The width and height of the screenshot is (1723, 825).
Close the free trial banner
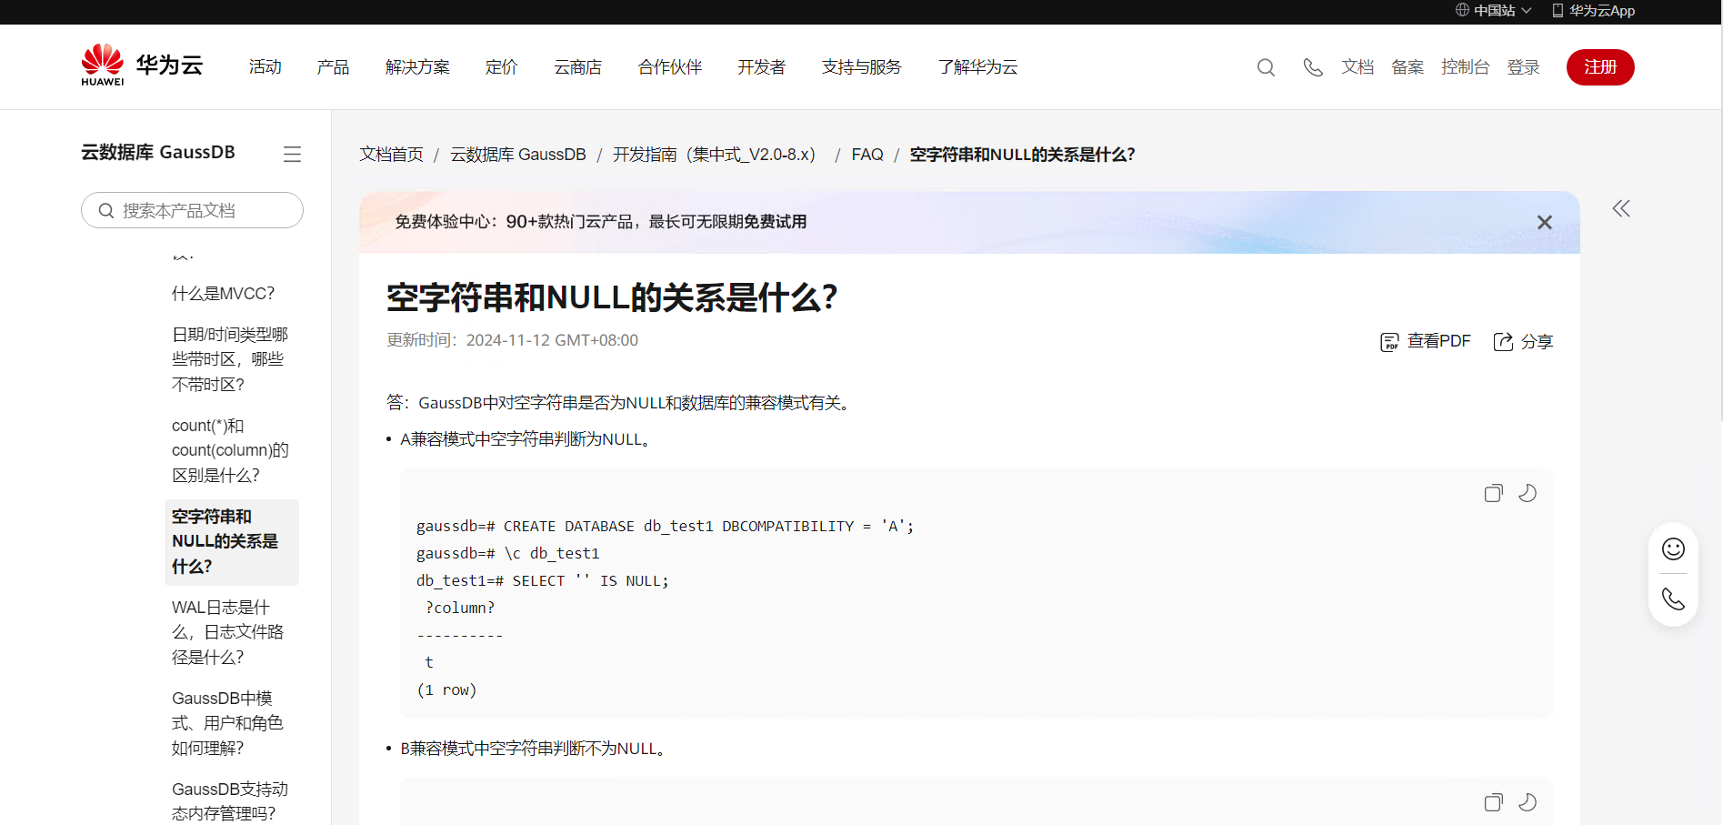(1544, 222)
